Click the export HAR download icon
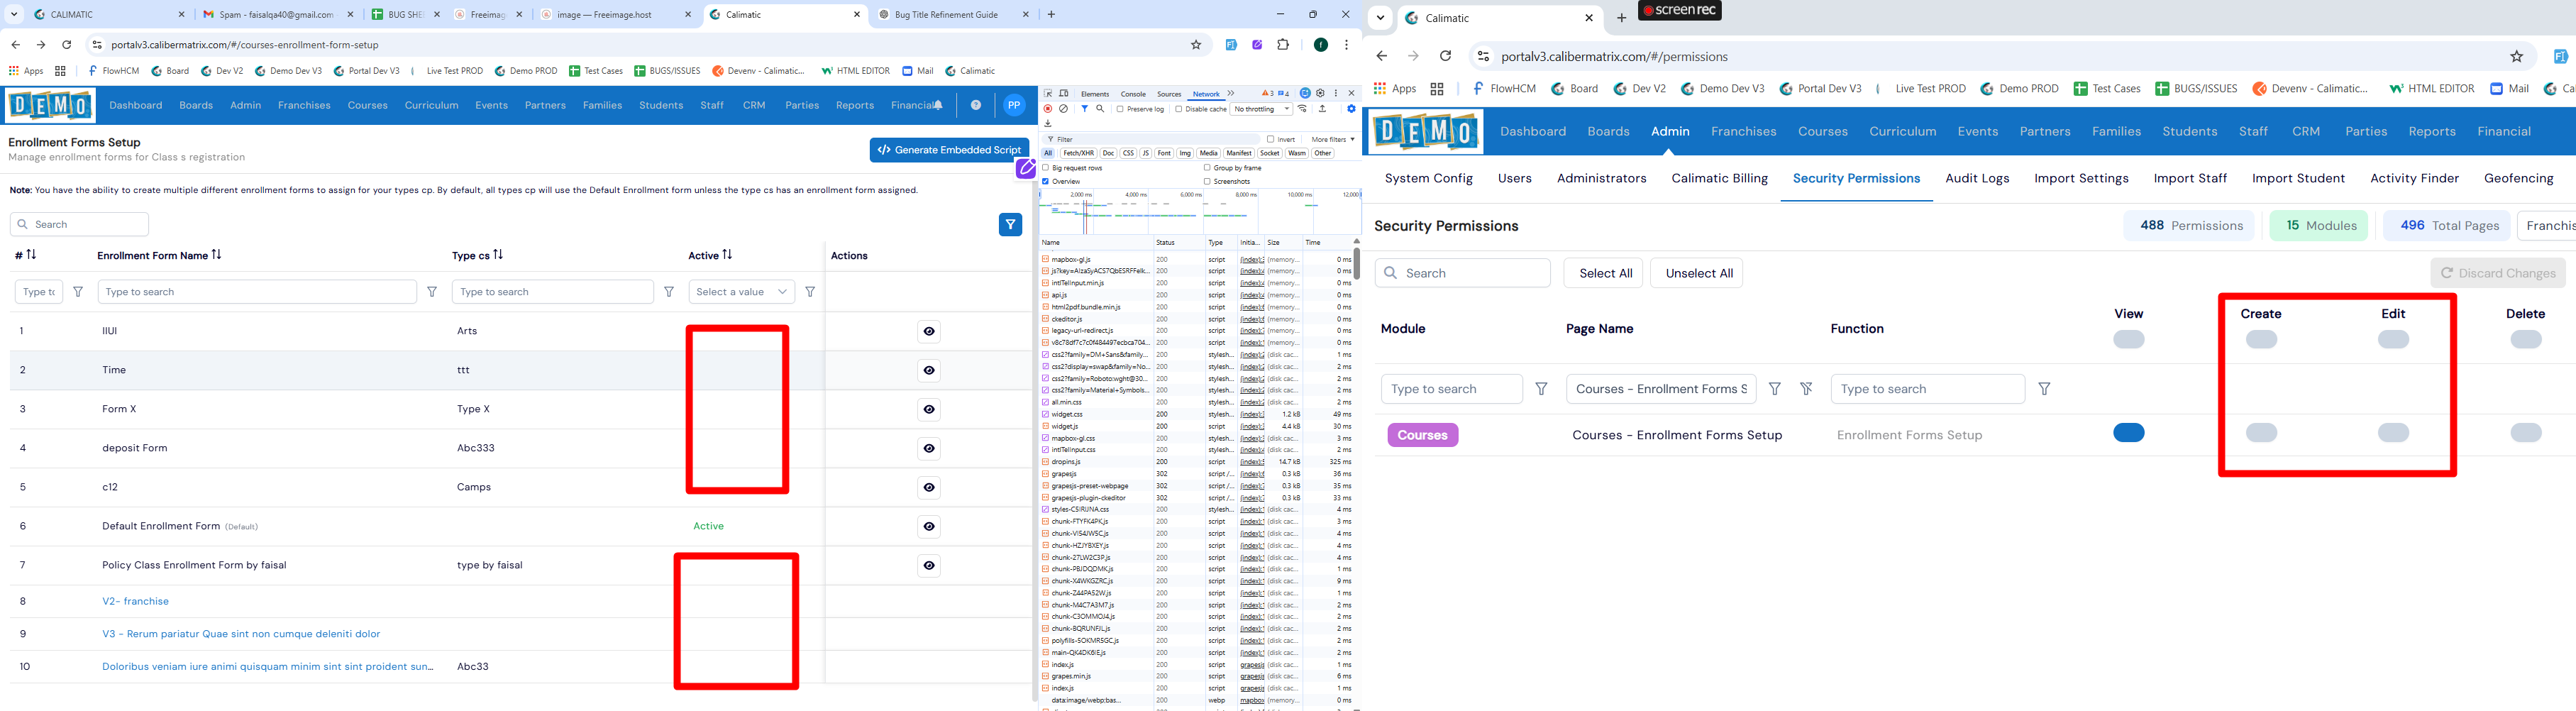 [1048, 124]
